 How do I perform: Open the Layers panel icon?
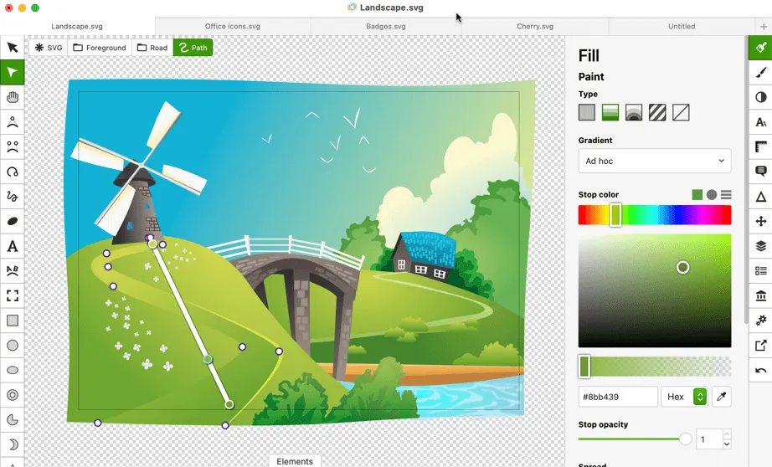(760, 245)
